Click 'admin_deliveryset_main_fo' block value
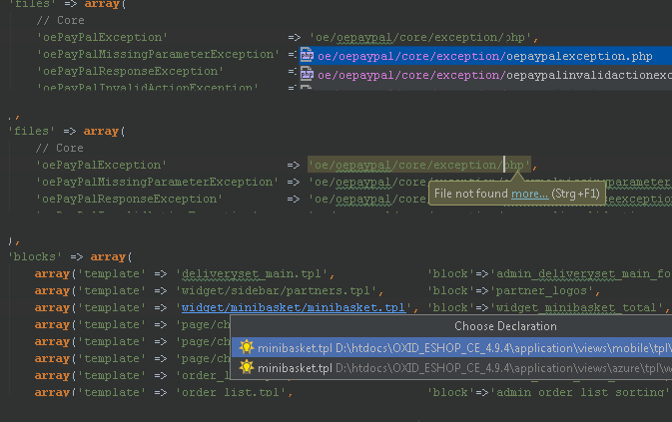The width and height of the screenshot is (672, 422). (x=581, y=273)
